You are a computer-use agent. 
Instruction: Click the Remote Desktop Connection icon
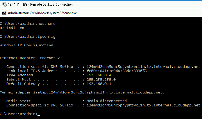tap(4, 4)
